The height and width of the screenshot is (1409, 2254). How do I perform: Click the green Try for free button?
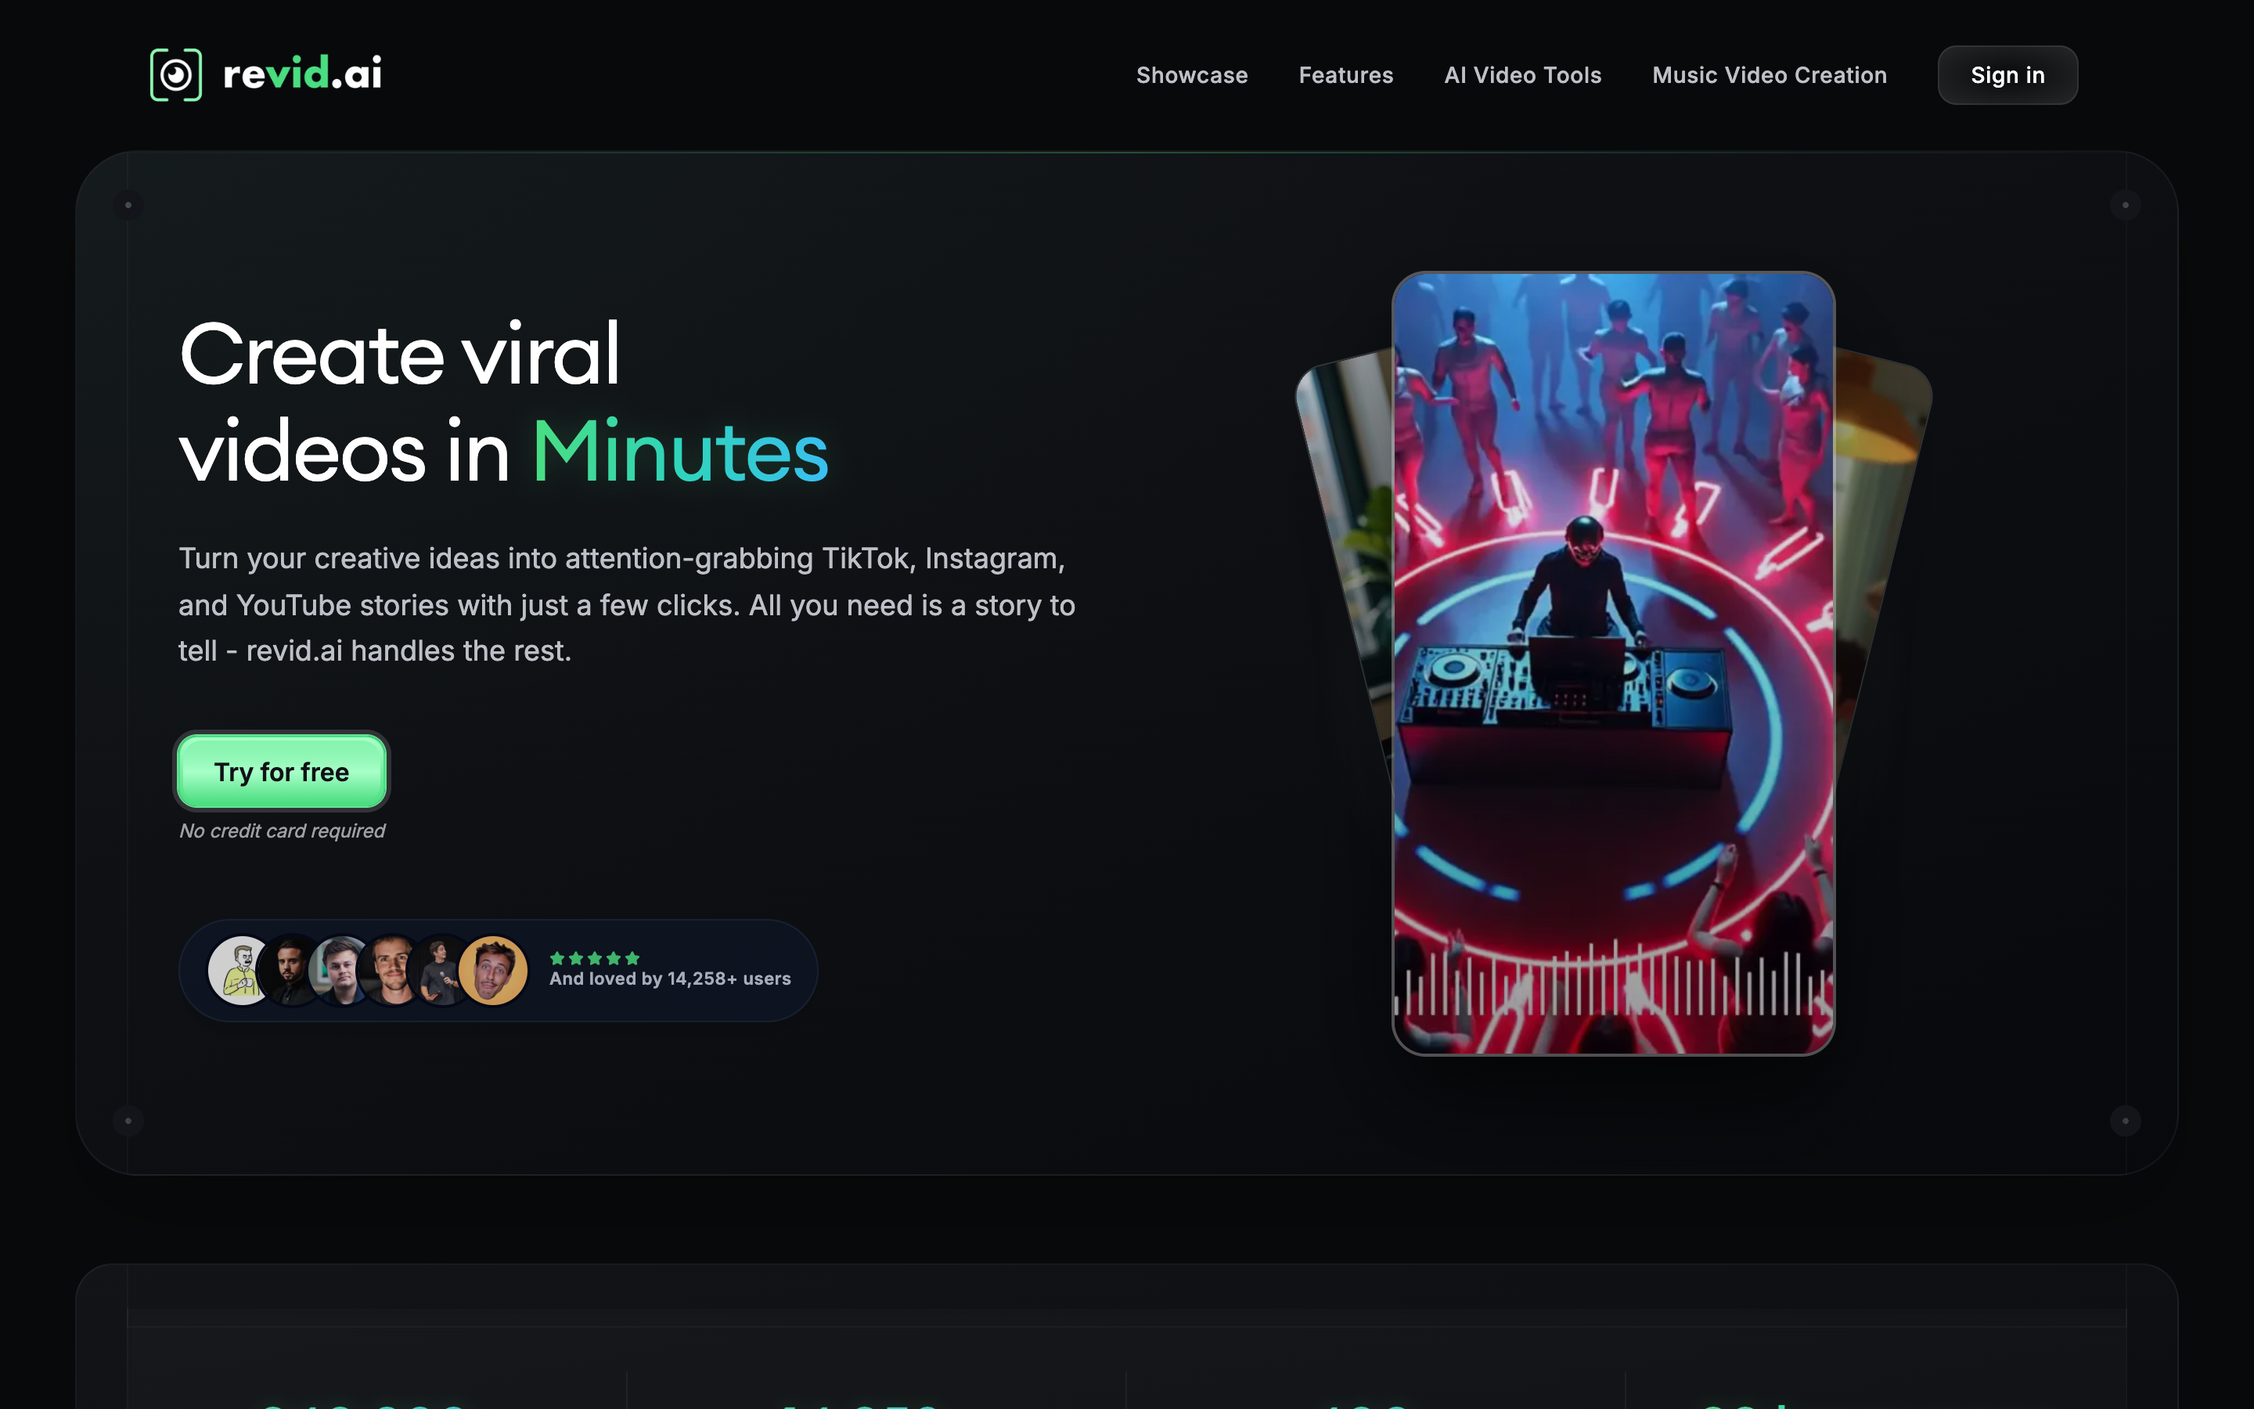pos(281,772)
